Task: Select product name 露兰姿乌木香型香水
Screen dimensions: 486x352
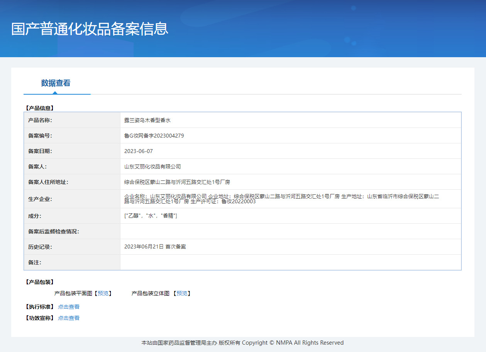Action: (x=147, y=120)
